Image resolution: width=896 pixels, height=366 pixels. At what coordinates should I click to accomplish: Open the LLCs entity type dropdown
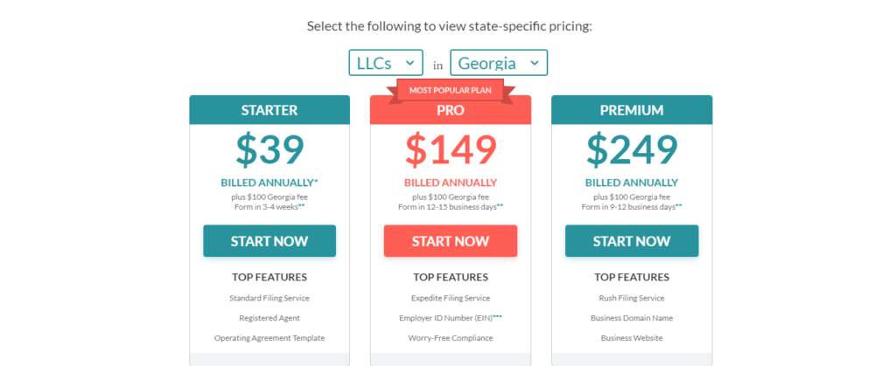click(386, 63)
